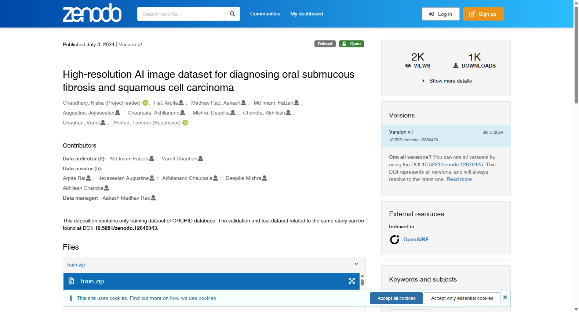Click person icon beside contributor Deepika Mishra
Viewport: 579px width, 312px height.
click(x=265, y=178)
